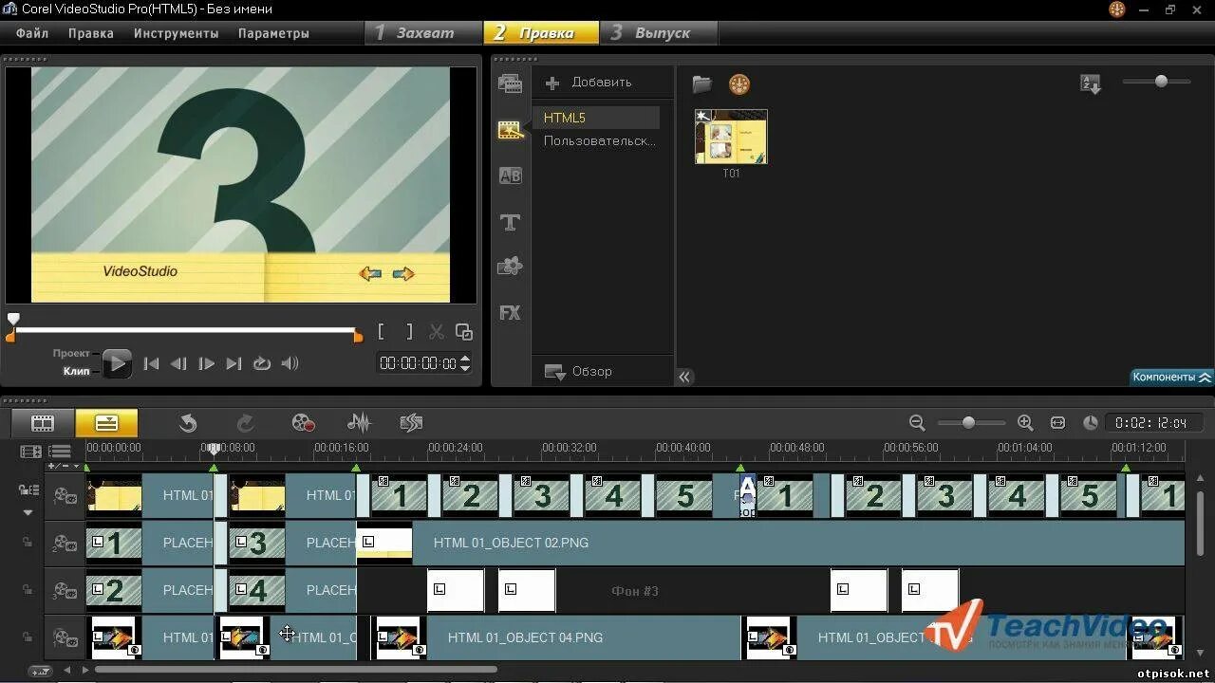Click the enlarge preview window icon

click(x=464, y=332)
